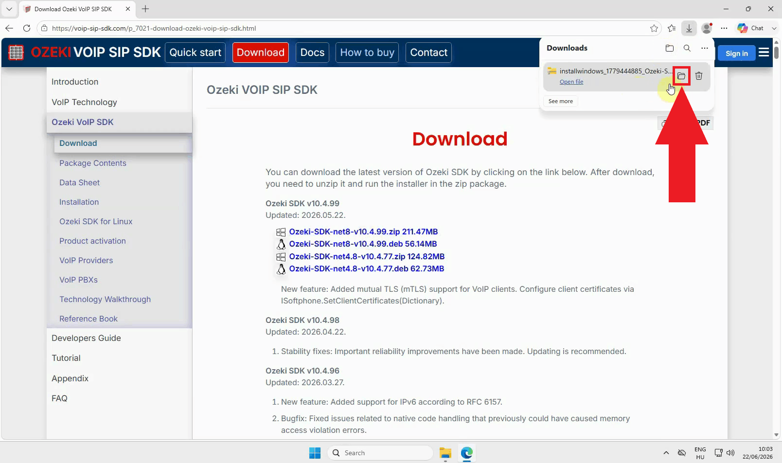
Task: Click See more in Downloads panel
Action: (x=561, y=101)
